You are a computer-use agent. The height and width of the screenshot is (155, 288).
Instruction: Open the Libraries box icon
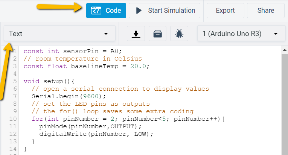point(157,34)
